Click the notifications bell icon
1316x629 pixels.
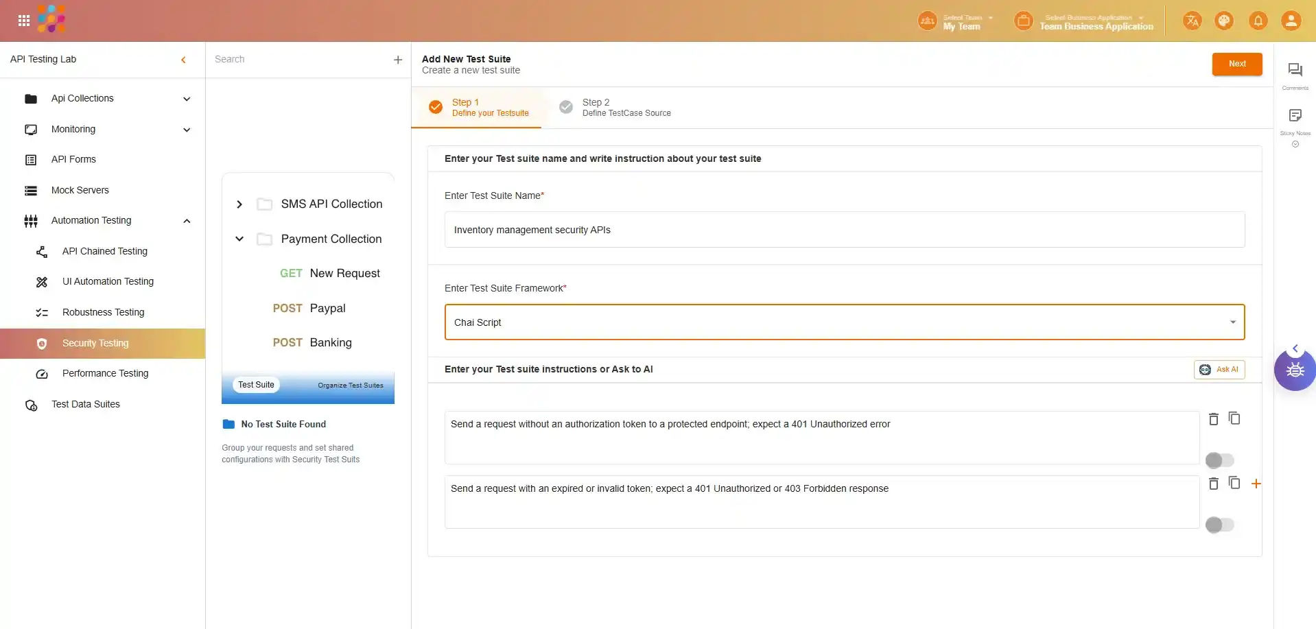1258,21
